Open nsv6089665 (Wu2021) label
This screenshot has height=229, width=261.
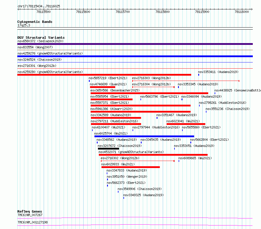point(195,158)
